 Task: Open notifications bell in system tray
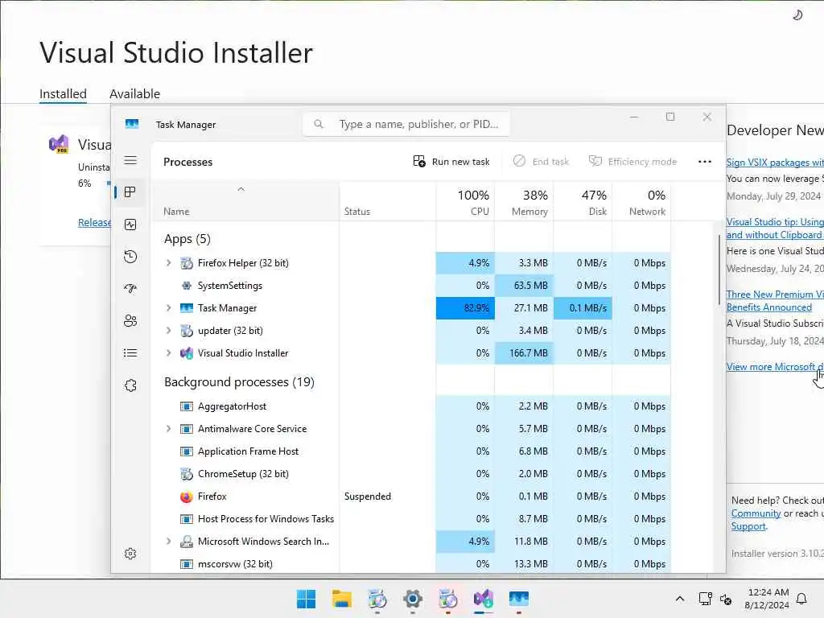coord(802,599)
